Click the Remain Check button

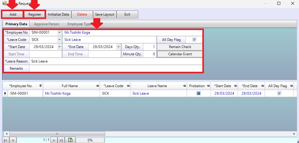(x=180, y=47)
